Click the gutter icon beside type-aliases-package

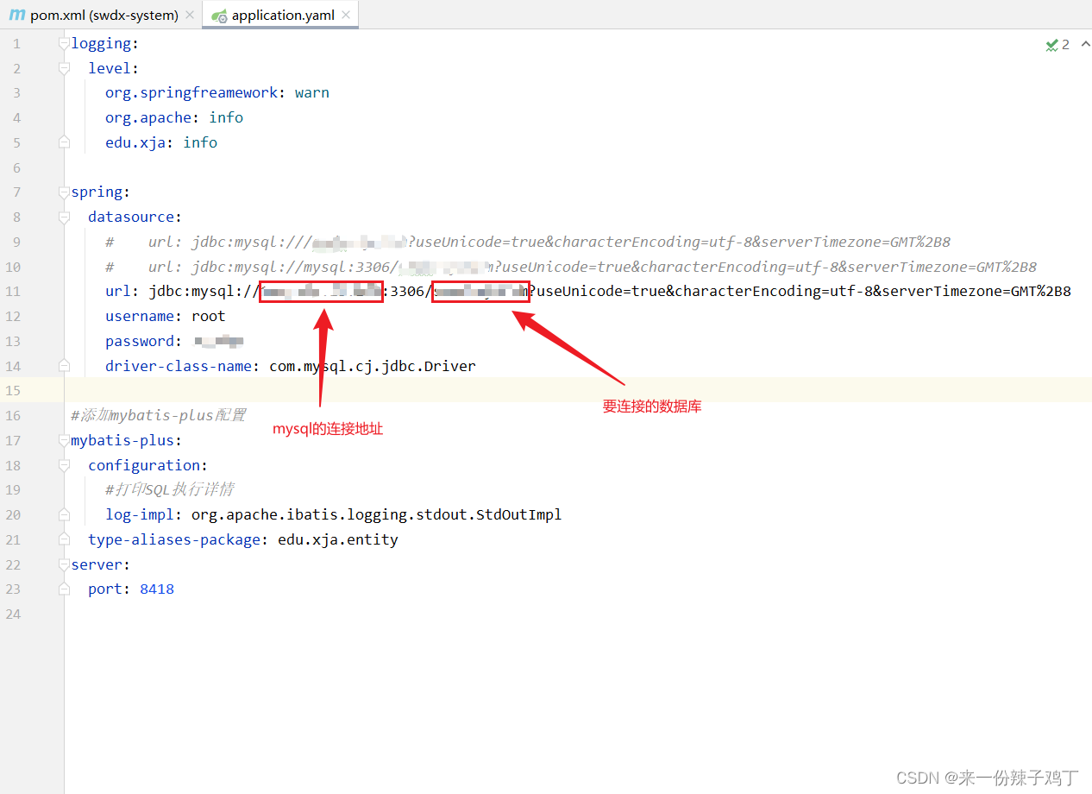(63, 539)
